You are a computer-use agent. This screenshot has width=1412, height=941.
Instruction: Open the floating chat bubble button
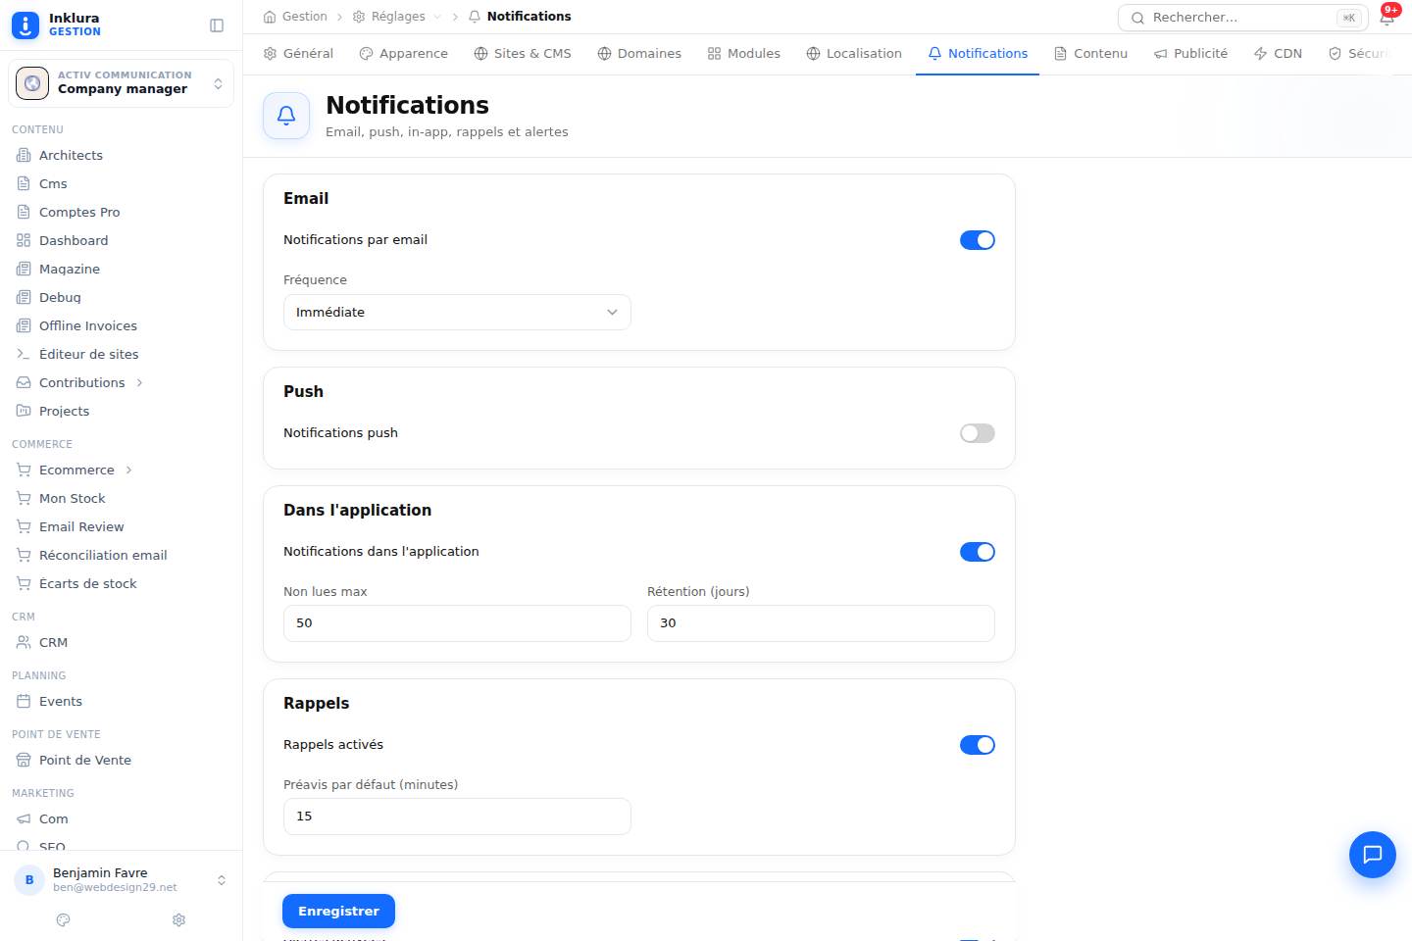click(1373, 854)
